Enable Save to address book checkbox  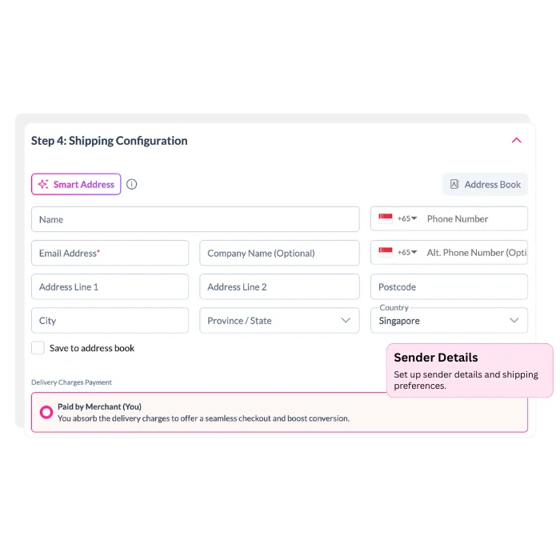[x=38, y=348]
